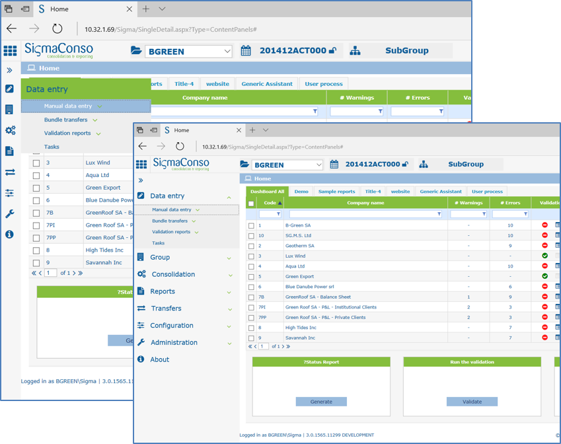Click the Generate button under ?Status Report

tap(321, 402)
